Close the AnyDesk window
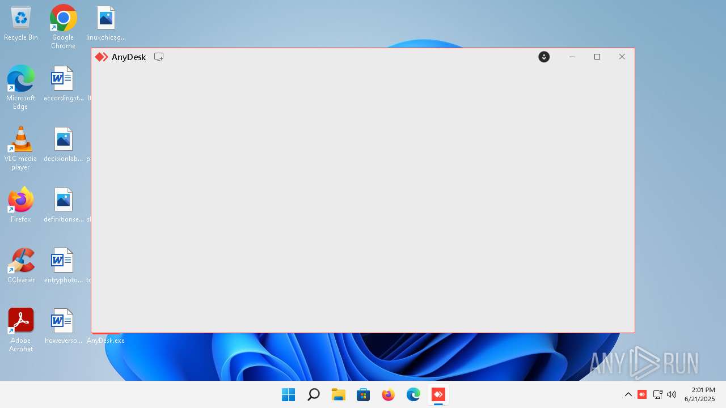Image resolution: width=726 pixels, height=408 pixels. coord(622,57)
